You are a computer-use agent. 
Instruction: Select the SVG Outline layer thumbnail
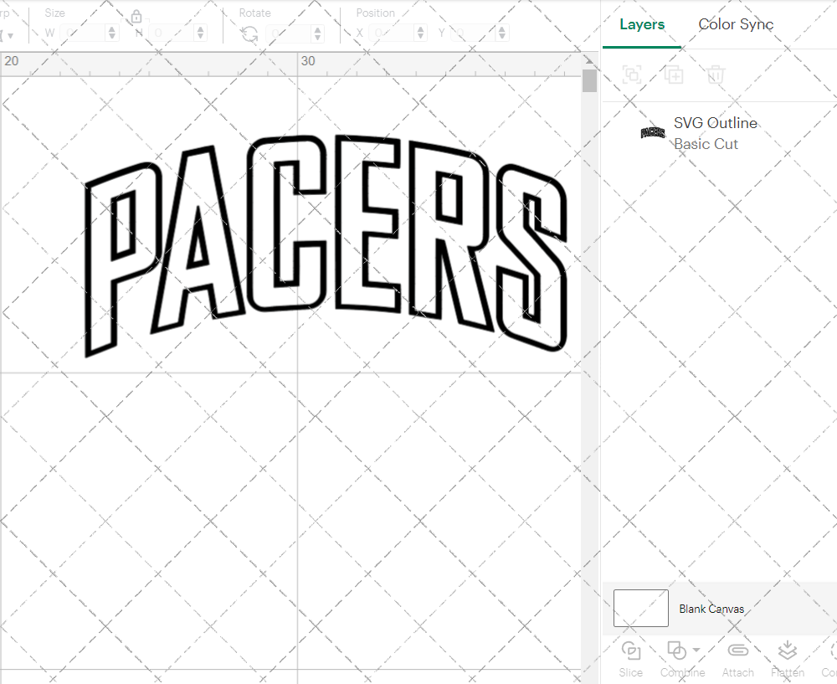point(652,131)
